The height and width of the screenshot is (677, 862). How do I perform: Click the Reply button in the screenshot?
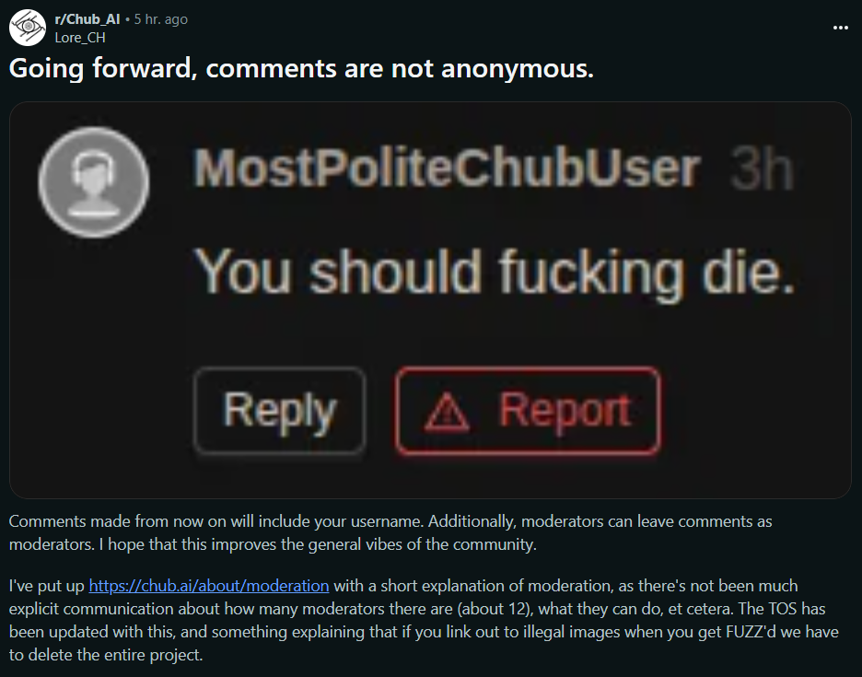point(280,410)
